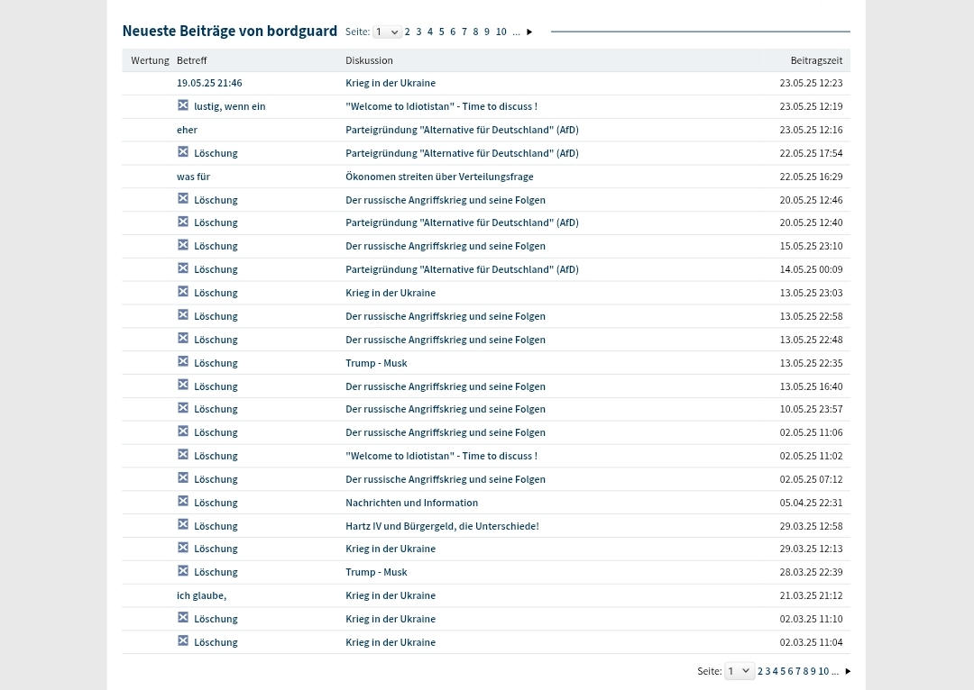Viewport: 974px width, 690px height.
Task: Click deletion icon in row dated 28.03.25 22:39
Action: [x=182, y=571]
